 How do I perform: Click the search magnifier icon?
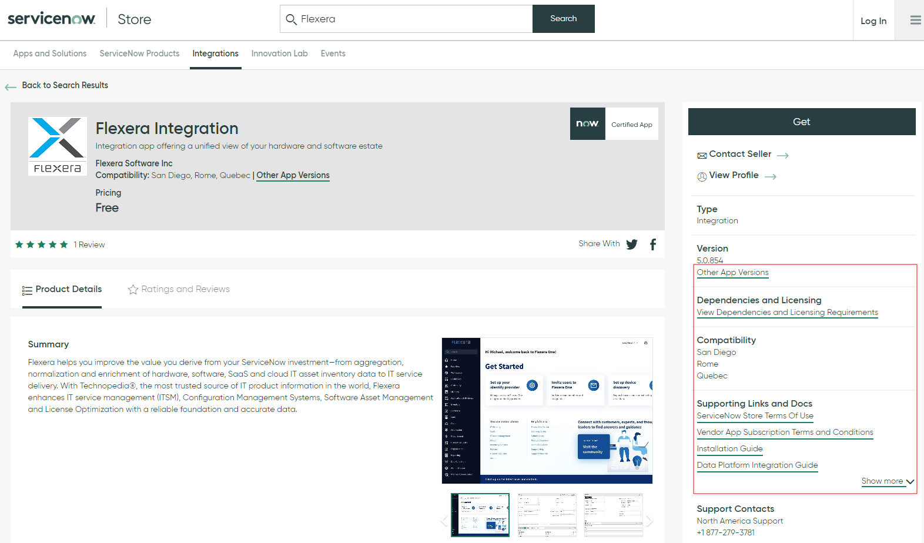pos(291,19)
